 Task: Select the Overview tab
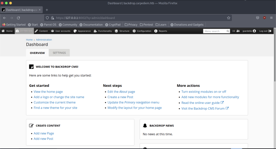tap(37, 53)
